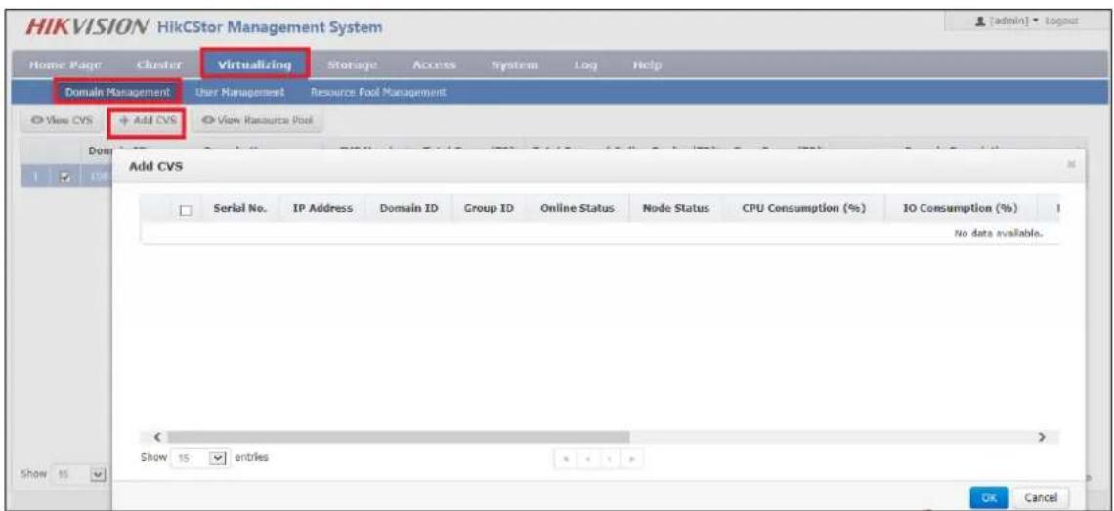
Task: Sort by CPU Consumption (%) column
Action: point(803,209)
